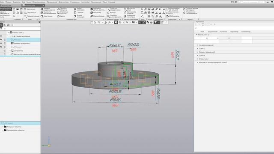Click the Выражение column header
274x154 pixels.
click(213, 32)
